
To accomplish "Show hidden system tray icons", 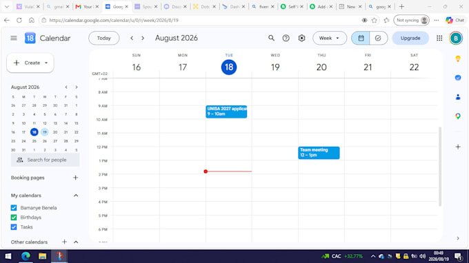I will click(x=373, y=256).
